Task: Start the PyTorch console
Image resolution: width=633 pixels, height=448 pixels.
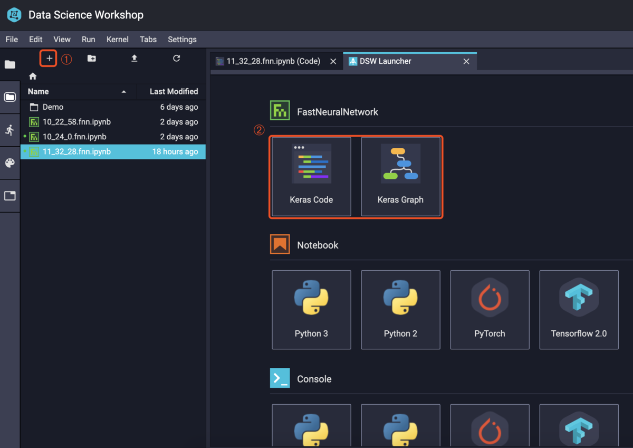Action: (x=490, y=425)
